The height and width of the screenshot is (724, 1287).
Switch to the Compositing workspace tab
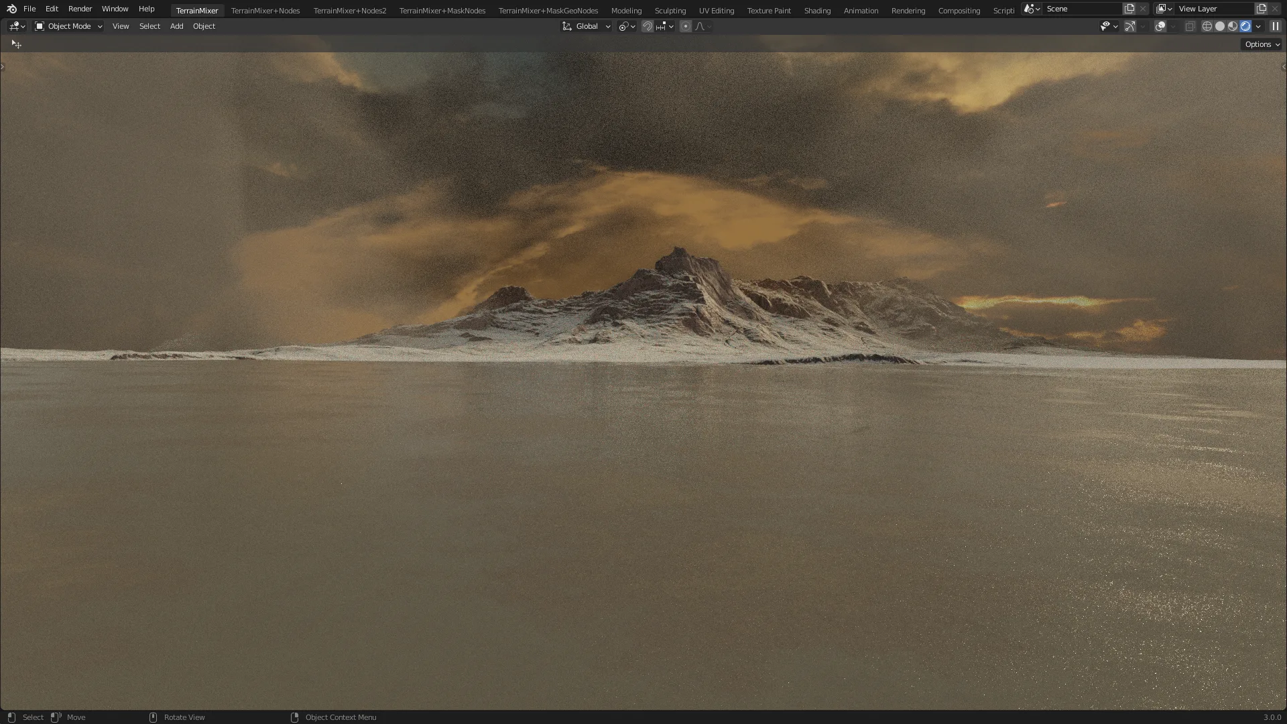coord(959,11)
